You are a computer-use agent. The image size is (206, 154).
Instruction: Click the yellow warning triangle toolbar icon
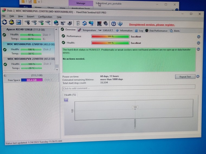coord(12,22)
